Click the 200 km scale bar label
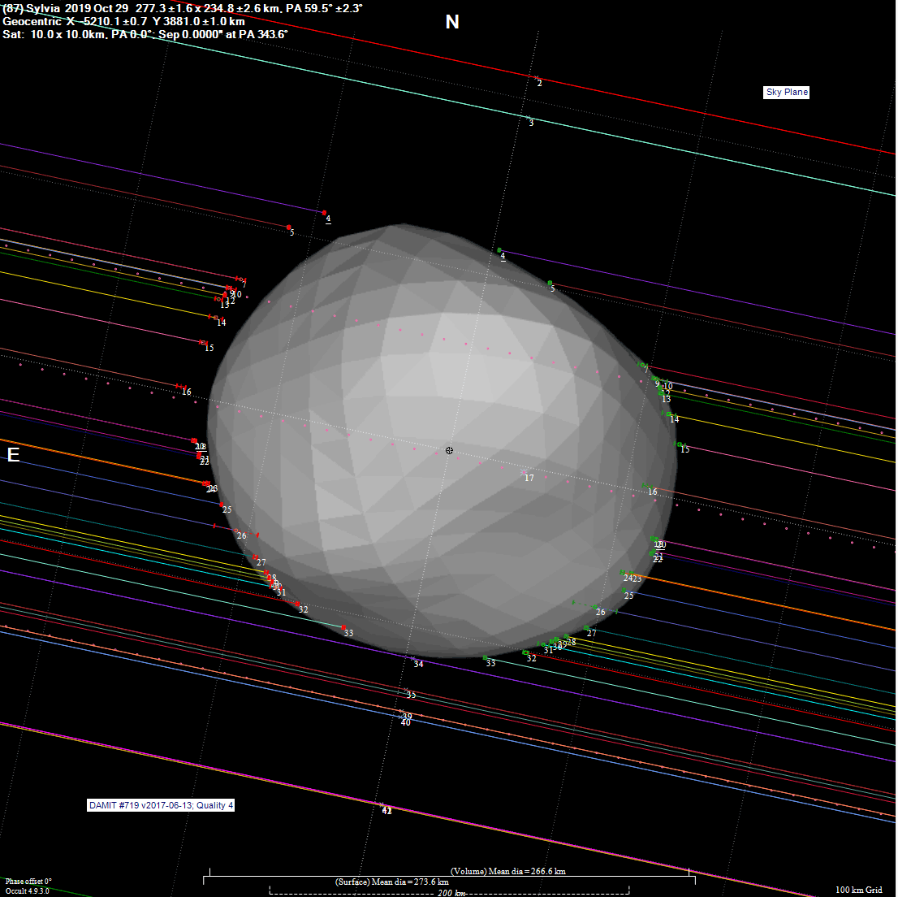 (x=451, y=893)
